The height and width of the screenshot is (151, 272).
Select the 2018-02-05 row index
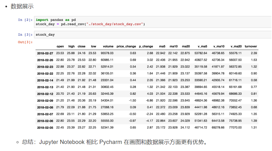(x=45, y=128)
